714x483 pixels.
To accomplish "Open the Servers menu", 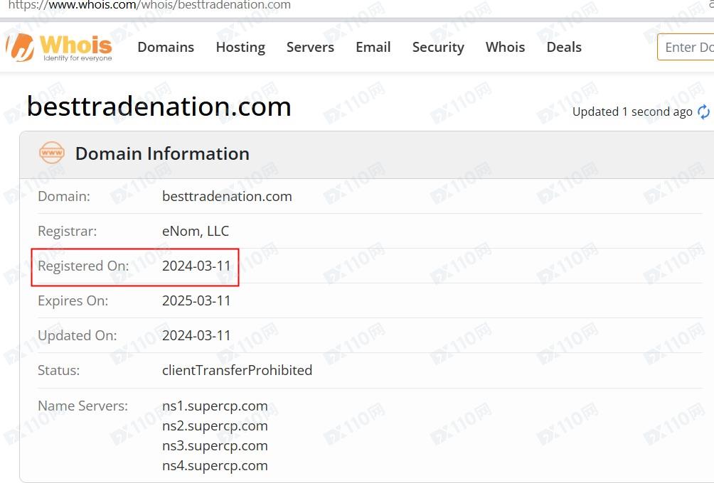I will tap(310, 47).
